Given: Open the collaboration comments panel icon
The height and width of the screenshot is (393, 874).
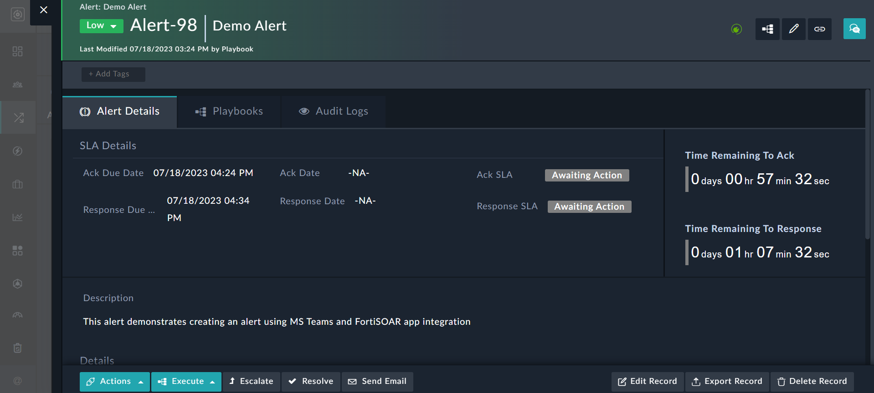Looking at the screenshot, I should [x=854, y=29].
